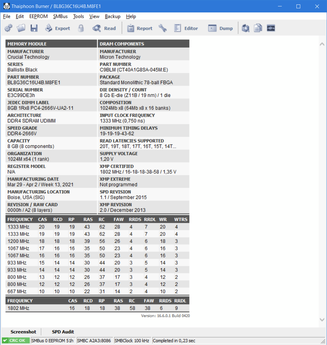Click the copy documents icon
Viewport: 327px width, 345px height.
tap(258, 28)
